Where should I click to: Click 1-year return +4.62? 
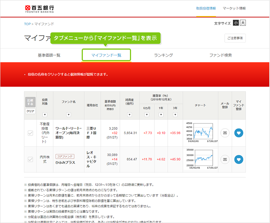[161, 159]
